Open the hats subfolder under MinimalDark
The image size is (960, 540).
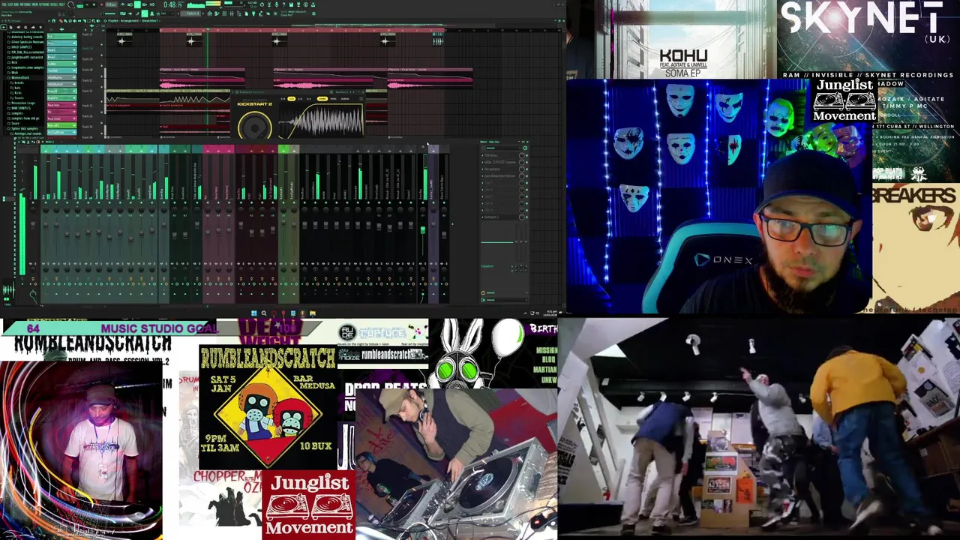click(x=17, y=88)
